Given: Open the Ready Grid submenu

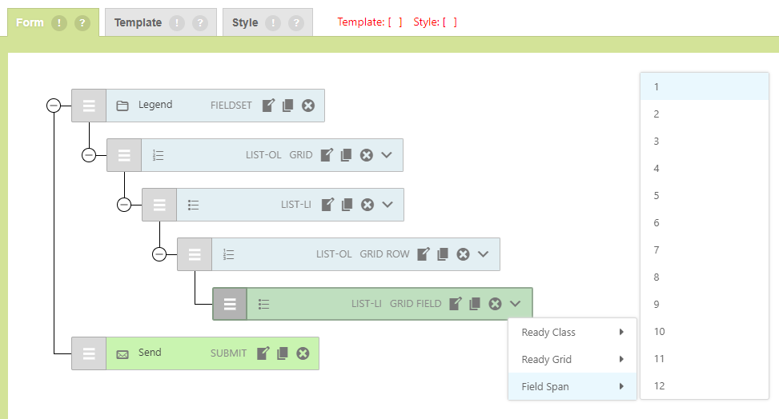Looking at the screenshot, I should pos(572,359).
